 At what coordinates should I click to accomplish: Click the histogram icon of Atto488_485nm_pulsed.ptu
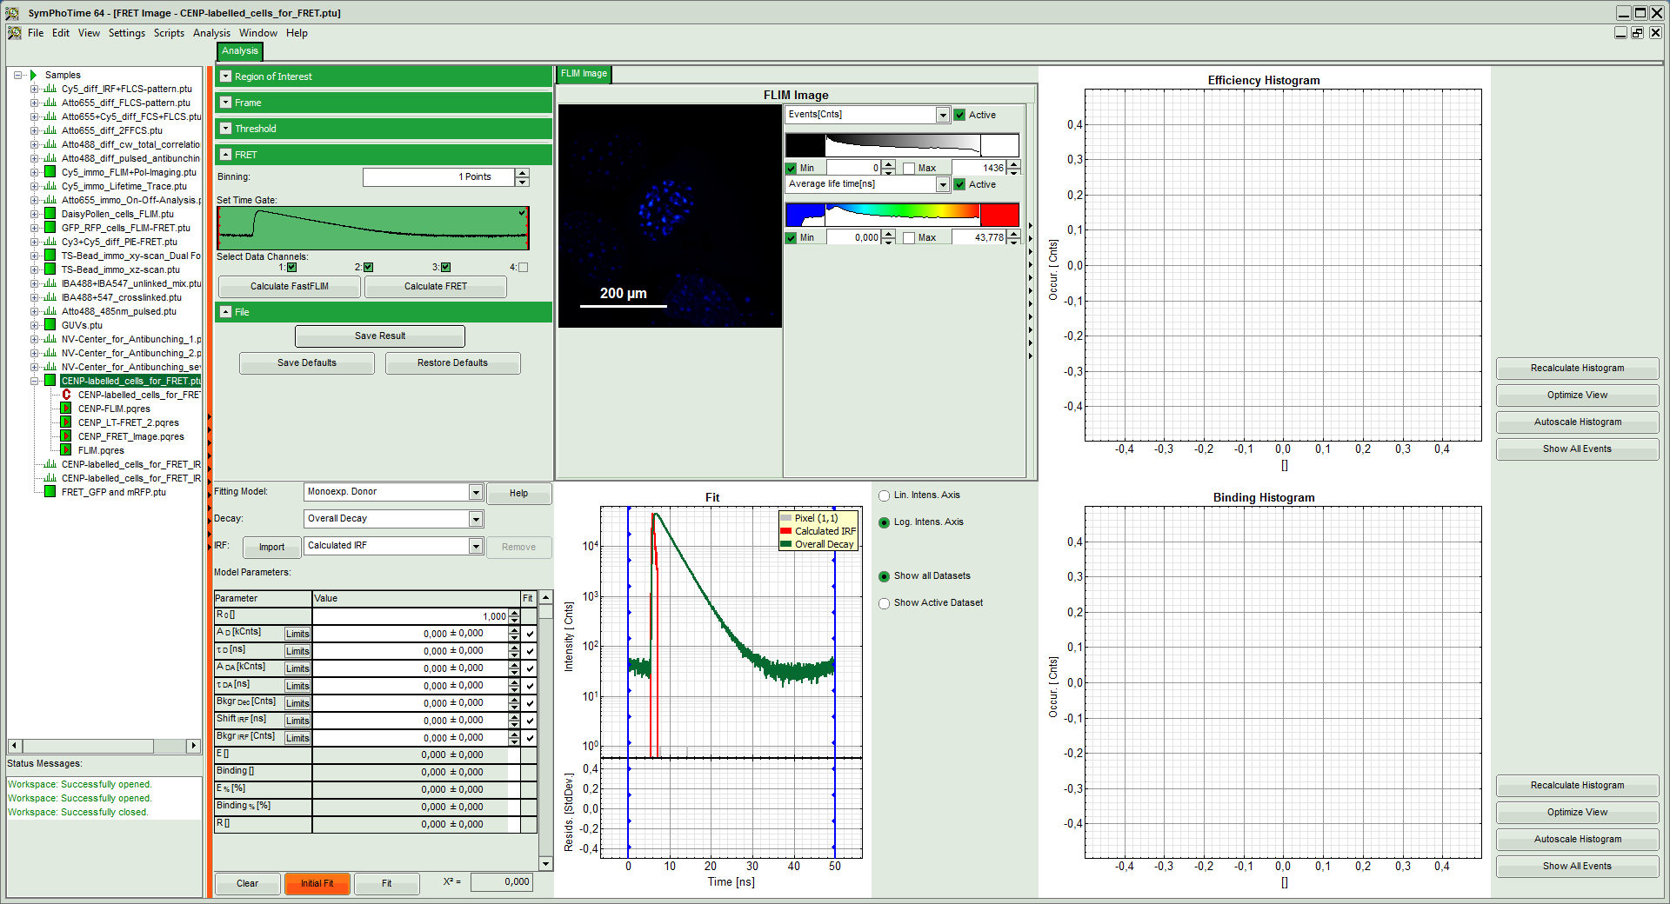point(50,311)
